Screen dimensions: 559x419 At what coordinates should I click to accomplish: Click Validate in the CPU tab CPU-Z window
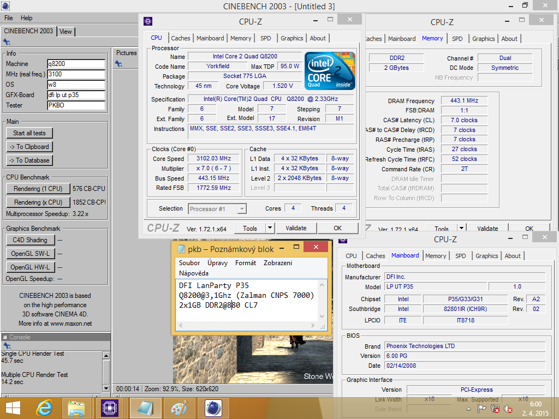coord(296,228)
